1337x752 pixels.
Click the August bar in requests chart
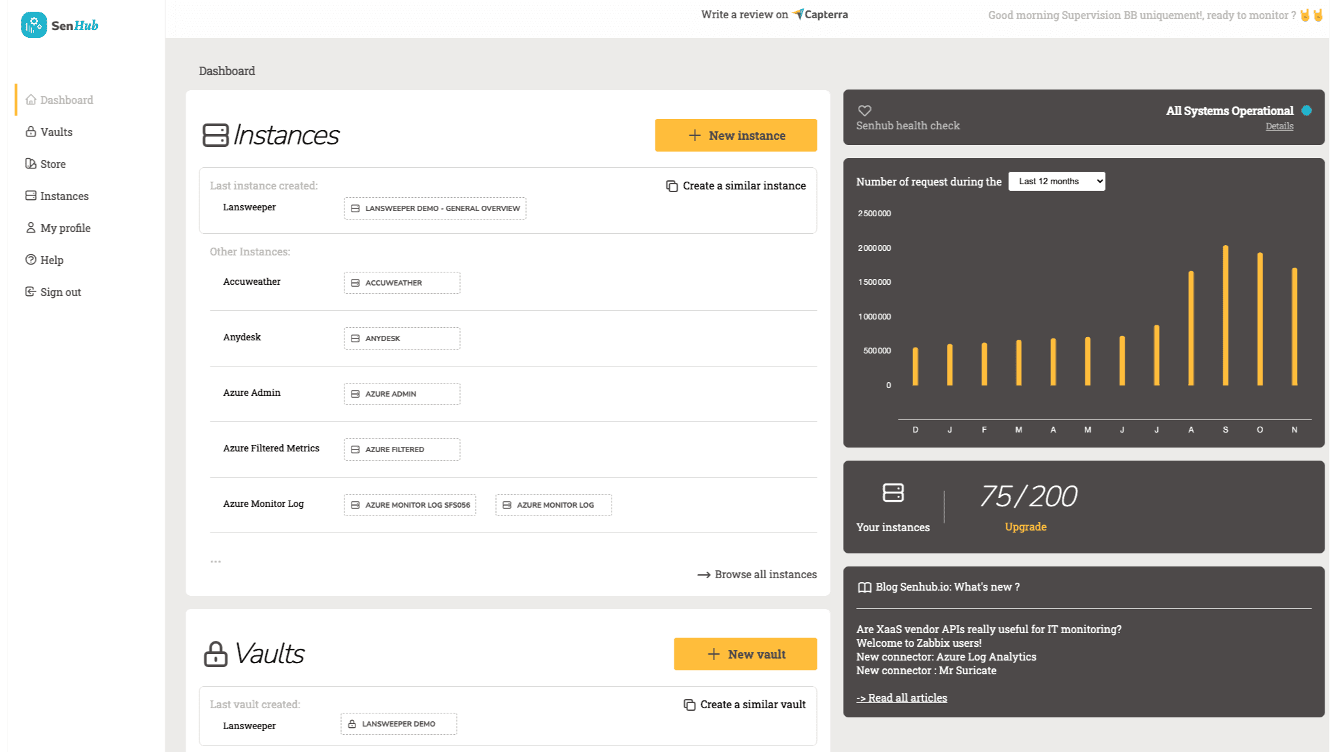point(1191,328)
